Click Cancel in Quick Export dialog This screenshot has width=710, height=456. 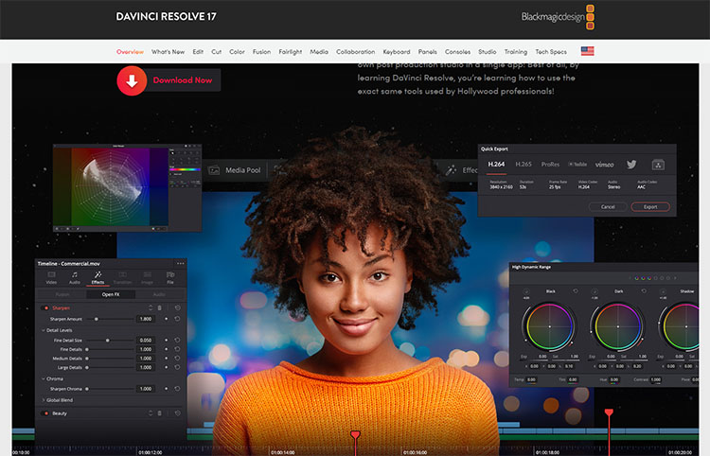pyautogui.click(x=608, y=207)
